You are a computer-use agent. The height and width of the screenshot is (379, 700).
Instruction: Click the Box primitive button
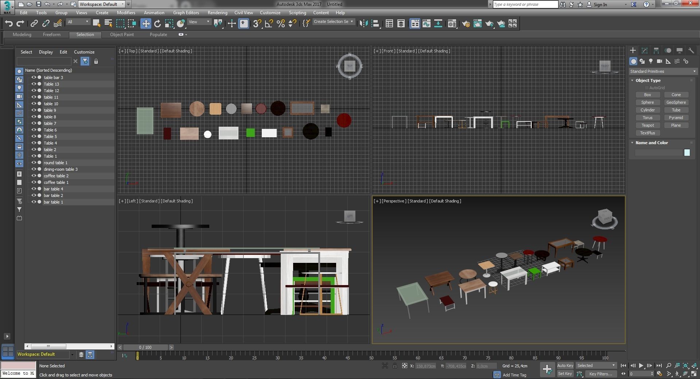point(647,95)
